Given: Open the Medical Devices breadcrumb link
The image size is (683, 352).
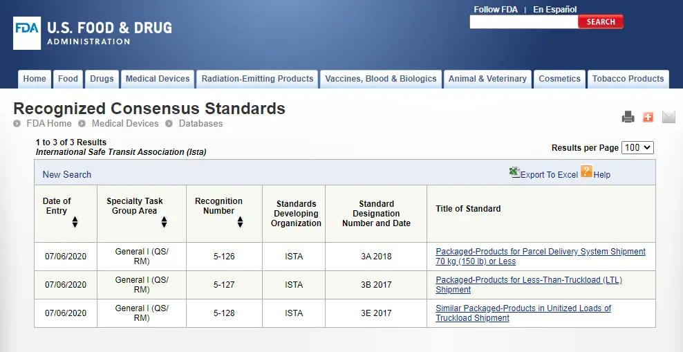Looking at the screenshot, I should pyautogui.click(x=125, y=123).
